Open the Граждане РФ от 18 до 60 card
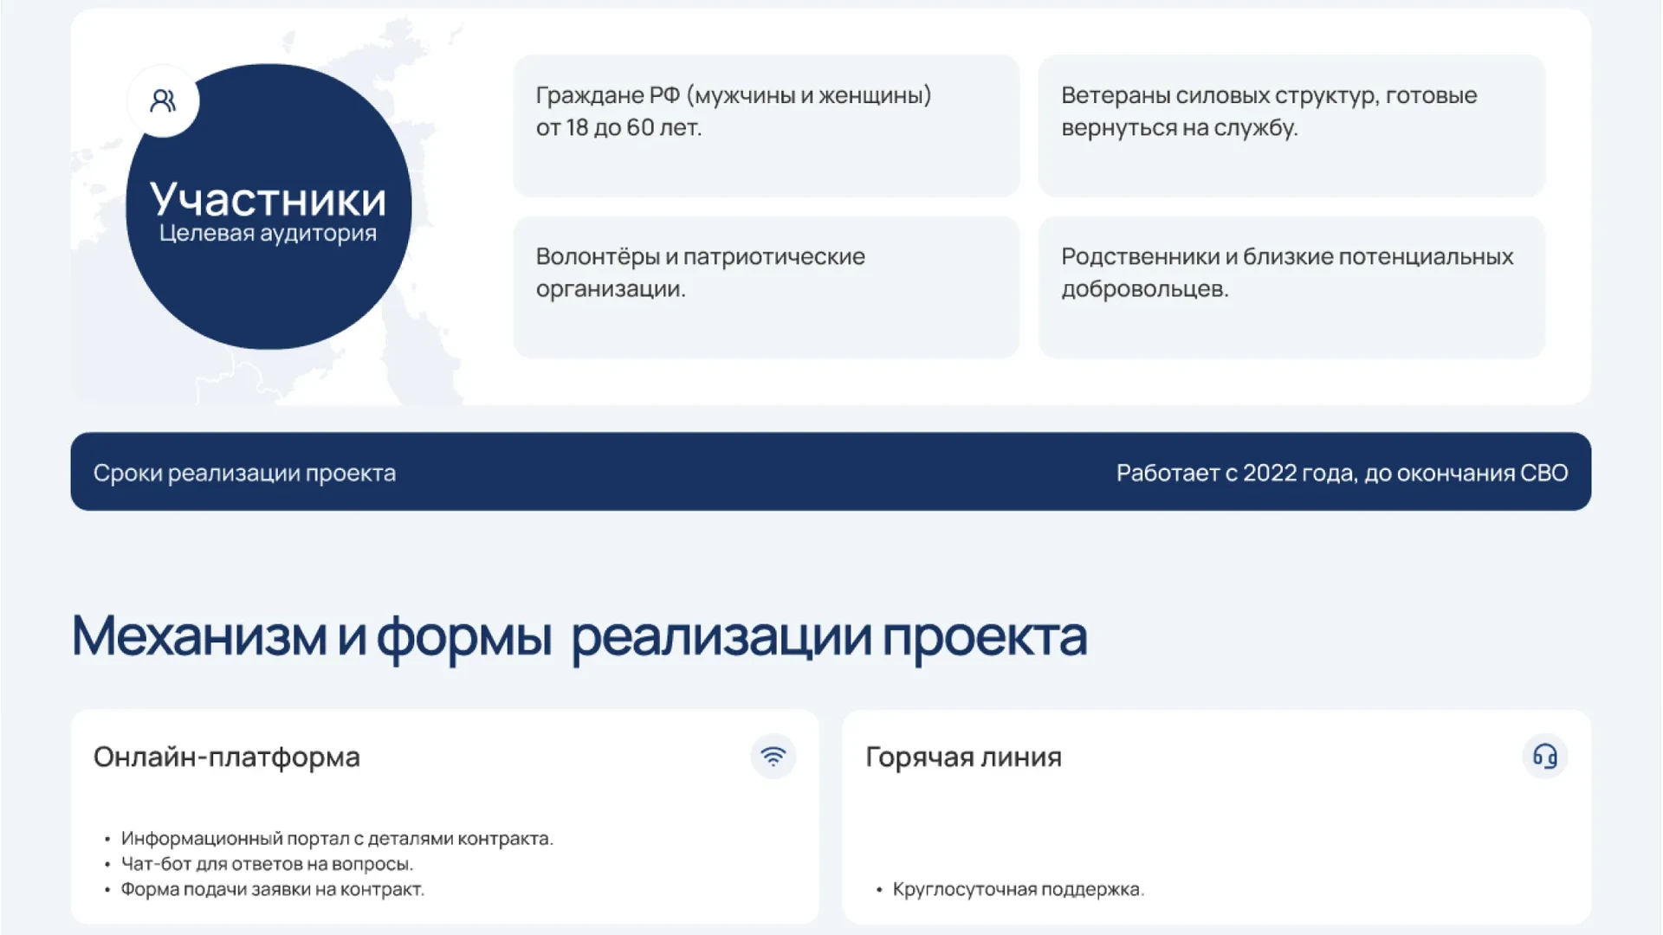Image resolution: width=1663 pixels, height=935 pixels. (x=767, y=126)
